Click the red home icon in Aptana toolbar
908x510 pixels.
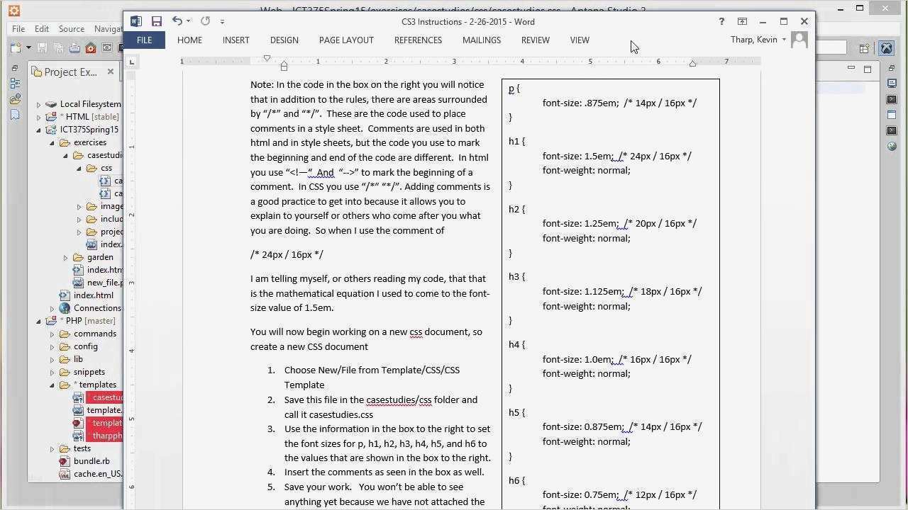(91, 48)
